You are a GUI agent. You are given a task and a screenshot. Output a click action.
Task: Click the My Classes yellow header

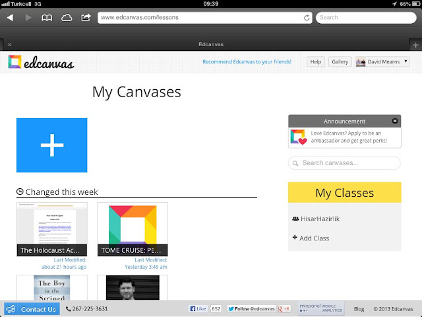click(x=344, y=192)
